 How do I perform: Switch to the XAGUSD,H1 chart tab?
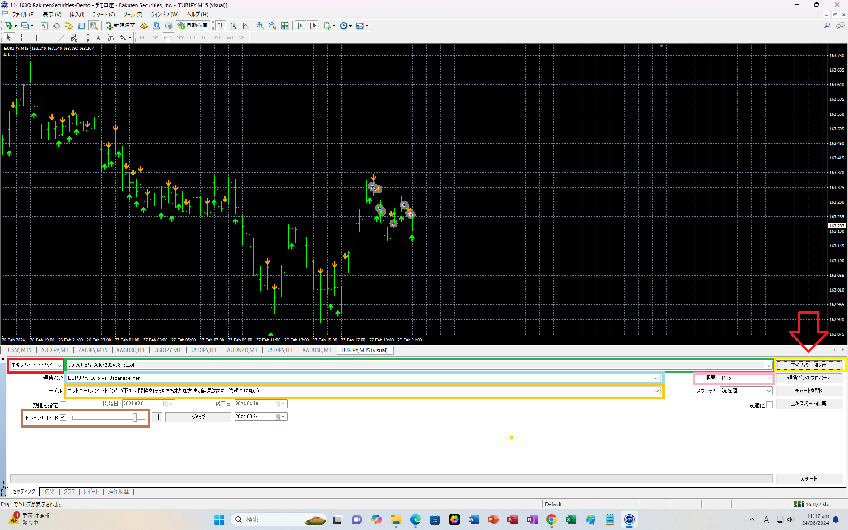(130, 350)
